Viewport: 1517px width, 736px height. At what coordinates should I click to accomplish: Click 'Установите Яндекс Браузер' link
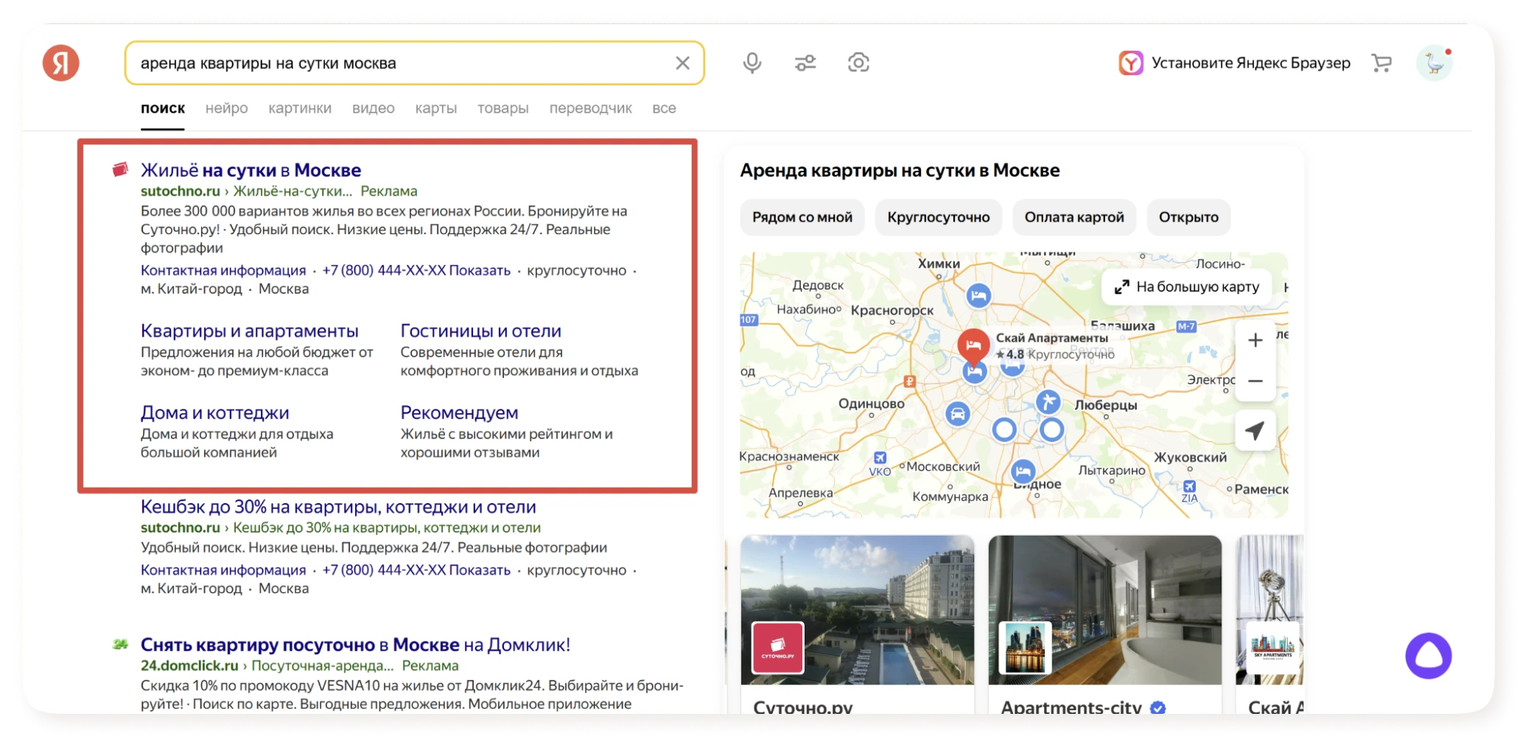(1250, 63)
